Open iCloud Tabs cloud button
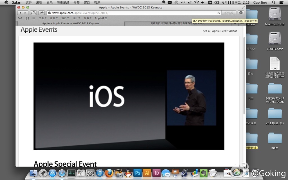The image size is (288, 180). point(33,13)
